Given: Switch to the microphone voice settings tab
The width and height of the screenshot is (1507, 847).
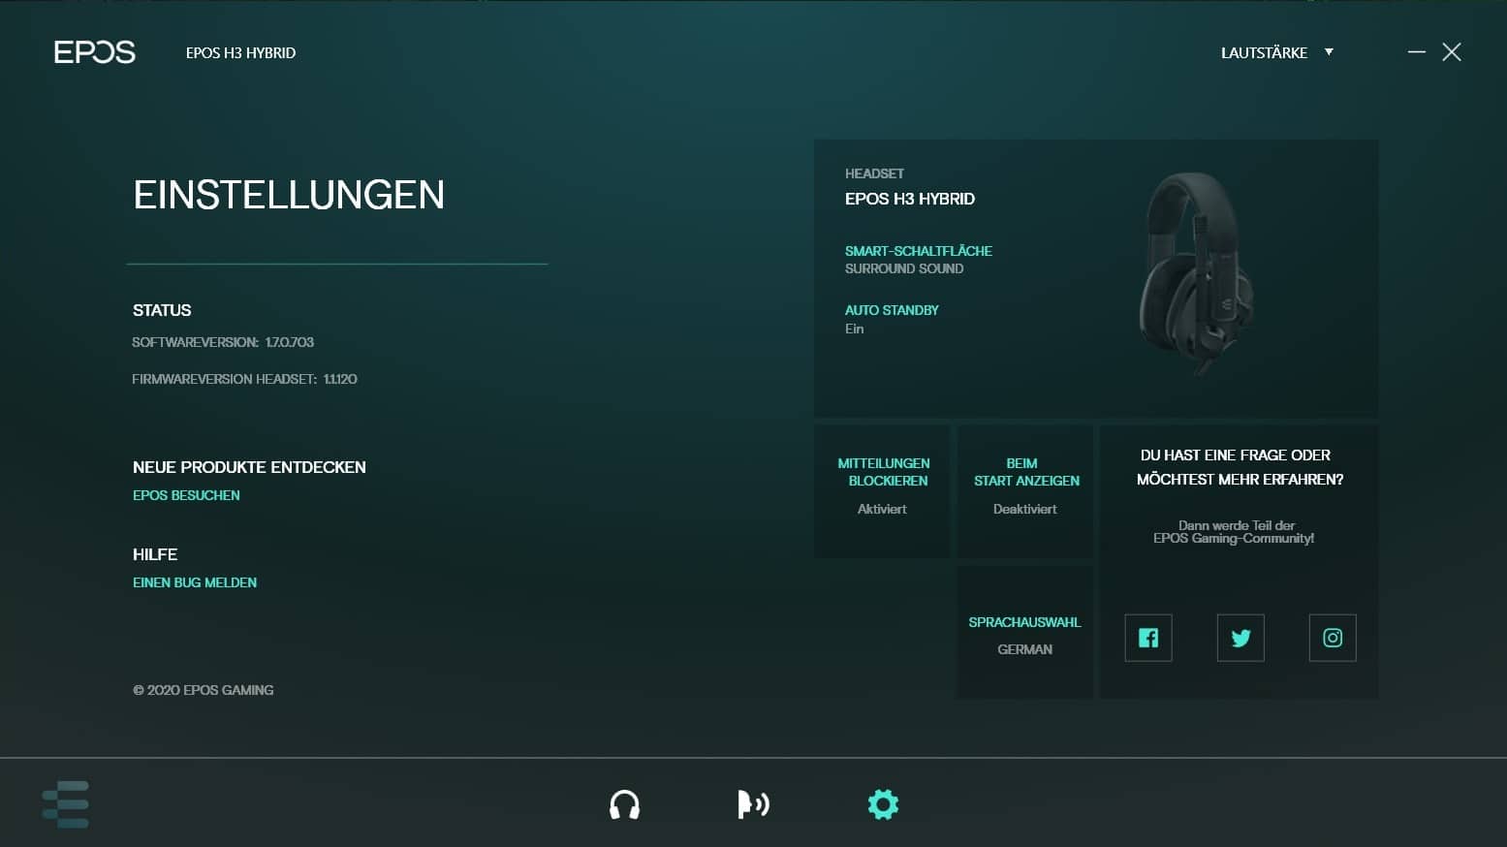Looking at the screenshot, I should [x=753, y=804].
